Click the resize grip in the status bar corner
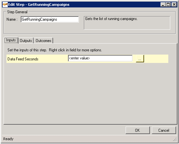Image resolution: width=179 pixels, height=144 pixels. point(175,139)
